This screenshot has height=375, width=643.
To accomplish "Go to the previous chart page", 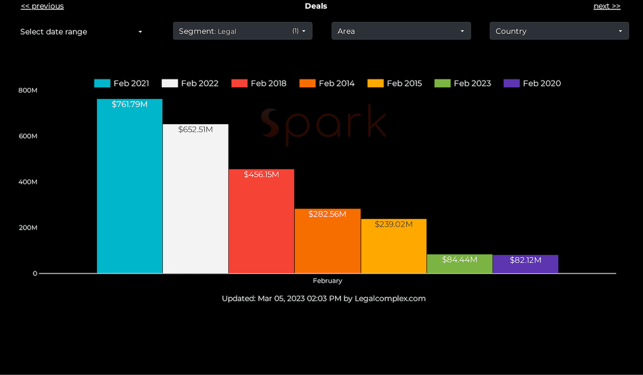I will click(x=42, y=6).
